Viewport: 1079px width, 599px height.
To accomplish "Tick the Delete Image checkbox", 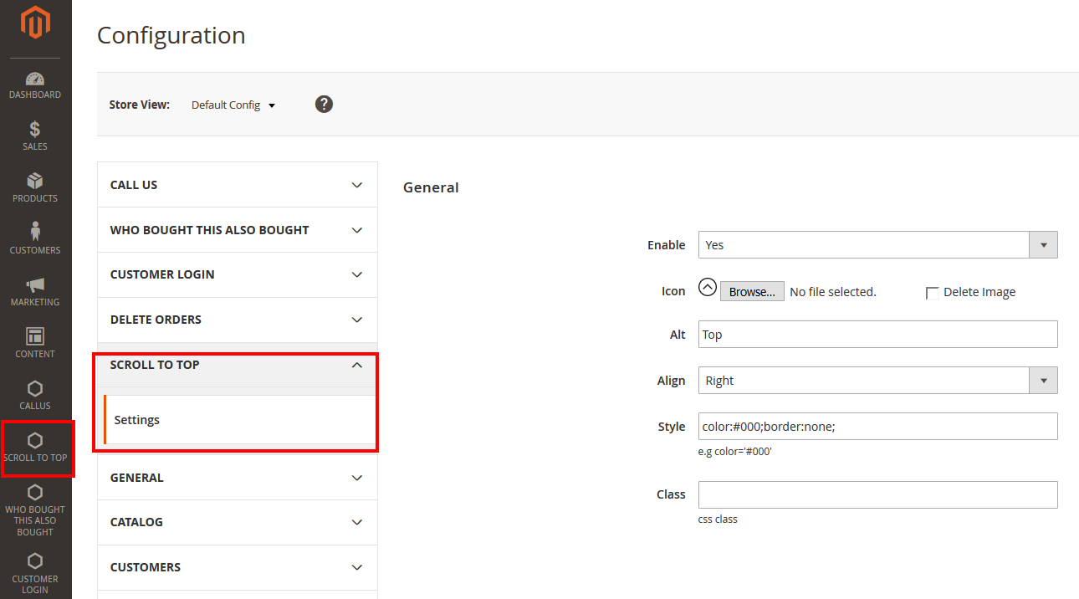I will tap(932, 293).
